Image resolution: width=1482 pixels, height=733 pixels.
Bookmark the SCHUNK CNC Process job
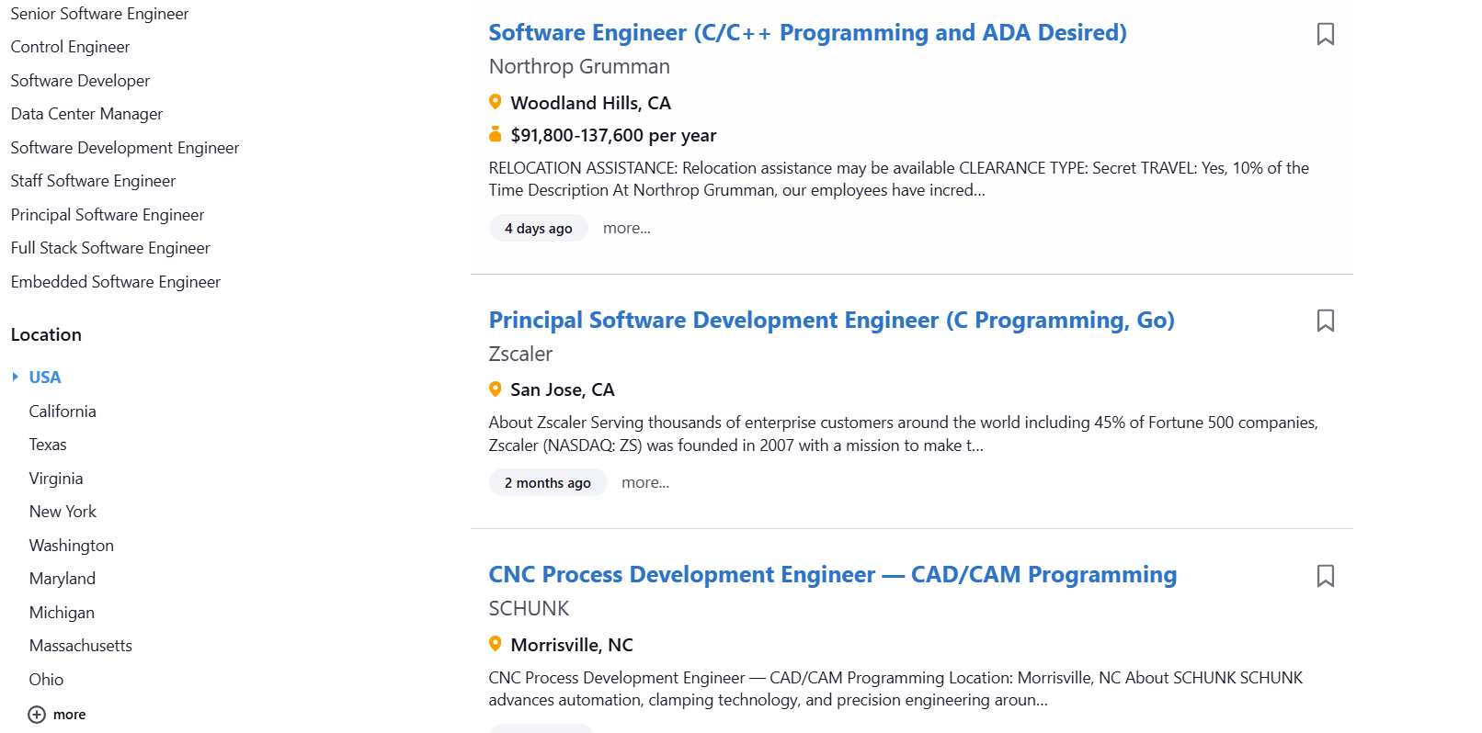(x=1325, y=576)
